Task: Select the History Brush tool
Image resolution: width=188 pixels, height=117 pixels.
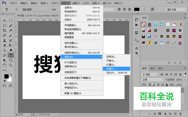Action: [11, 40]
